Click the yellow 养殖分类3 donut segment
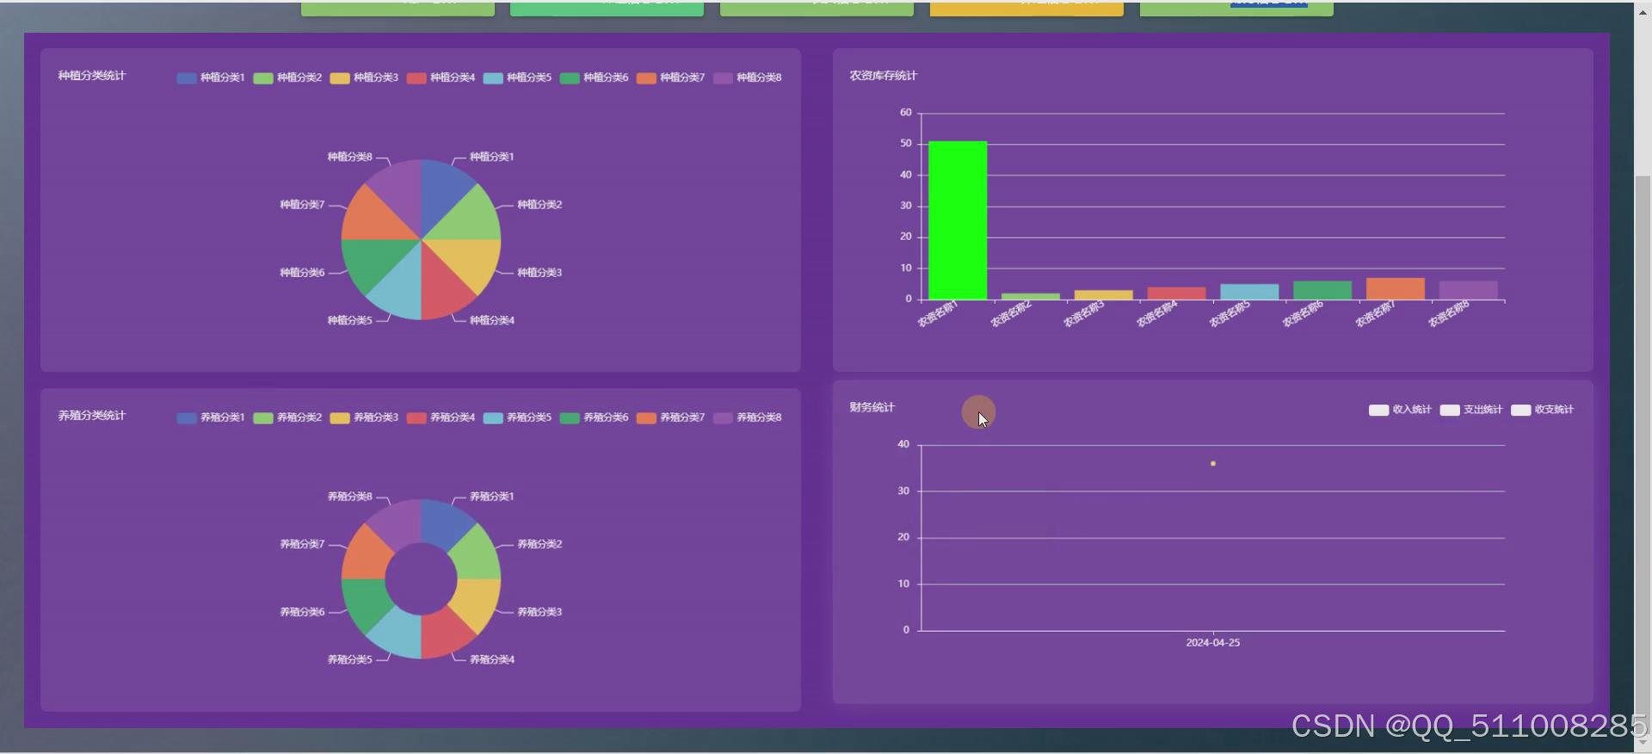 477,603
